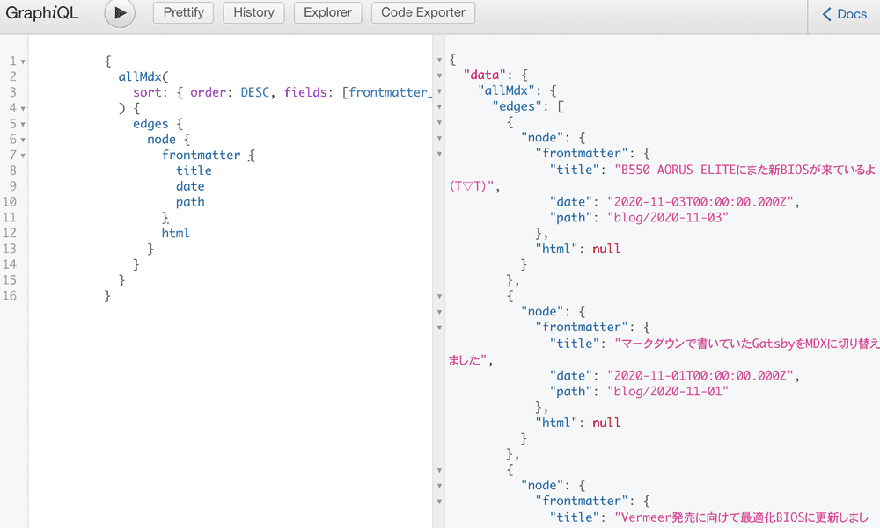880x528 pixels.
Task: Select the order keyword in the query
Action: [209, 92]
